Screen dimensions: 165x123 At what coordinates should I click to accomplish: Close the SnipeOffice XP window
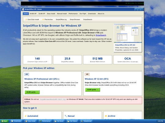coord(142,9)
